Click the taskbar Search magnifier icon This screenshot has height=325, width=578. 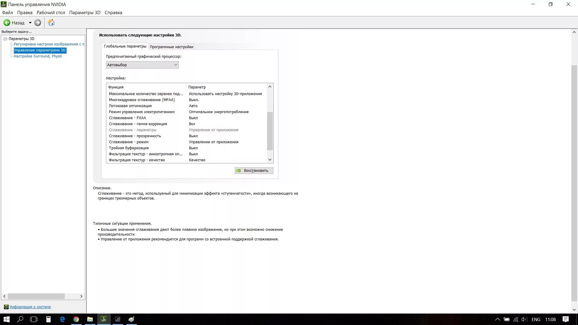(x=20, y=319)
